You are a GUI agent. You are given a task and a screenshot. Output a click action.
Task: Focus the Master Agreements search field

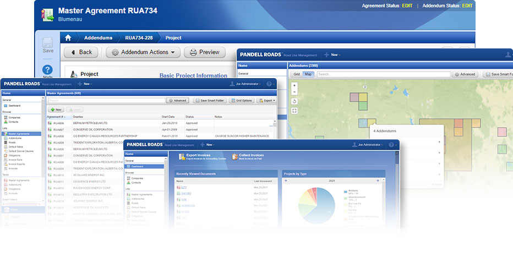(x=106, y=101)
